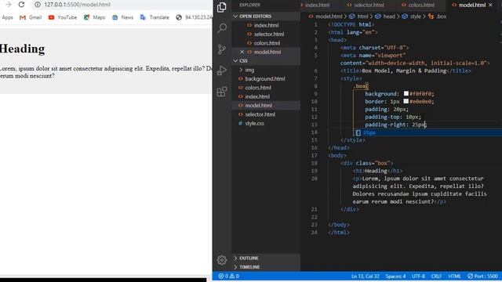Collapse the Open Editors section
Image resolution: width=502 pixels, height=282 pixels.
click(266, 16)
